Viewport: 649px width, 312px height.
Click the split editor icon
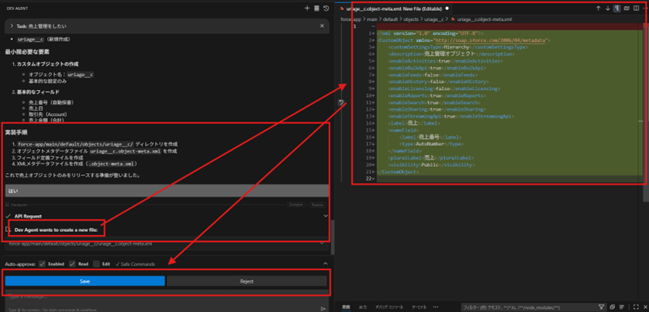pyautogui.click(x=636, y=8)
